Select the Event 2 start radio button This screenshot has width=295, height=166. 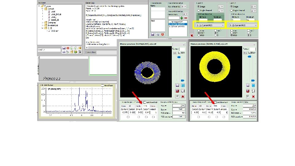pyautogui.click(x=232, y=33)
